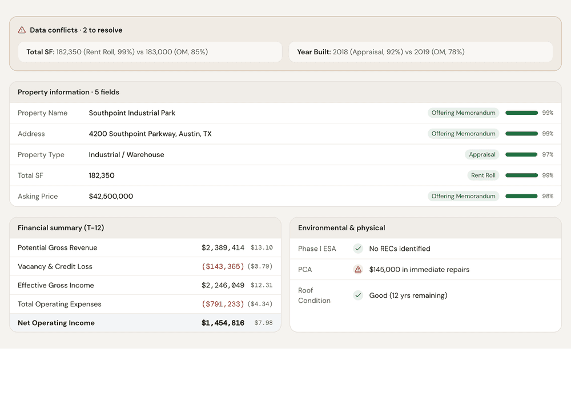Select the '182,350' Total SF value in table

click(102, 175)
